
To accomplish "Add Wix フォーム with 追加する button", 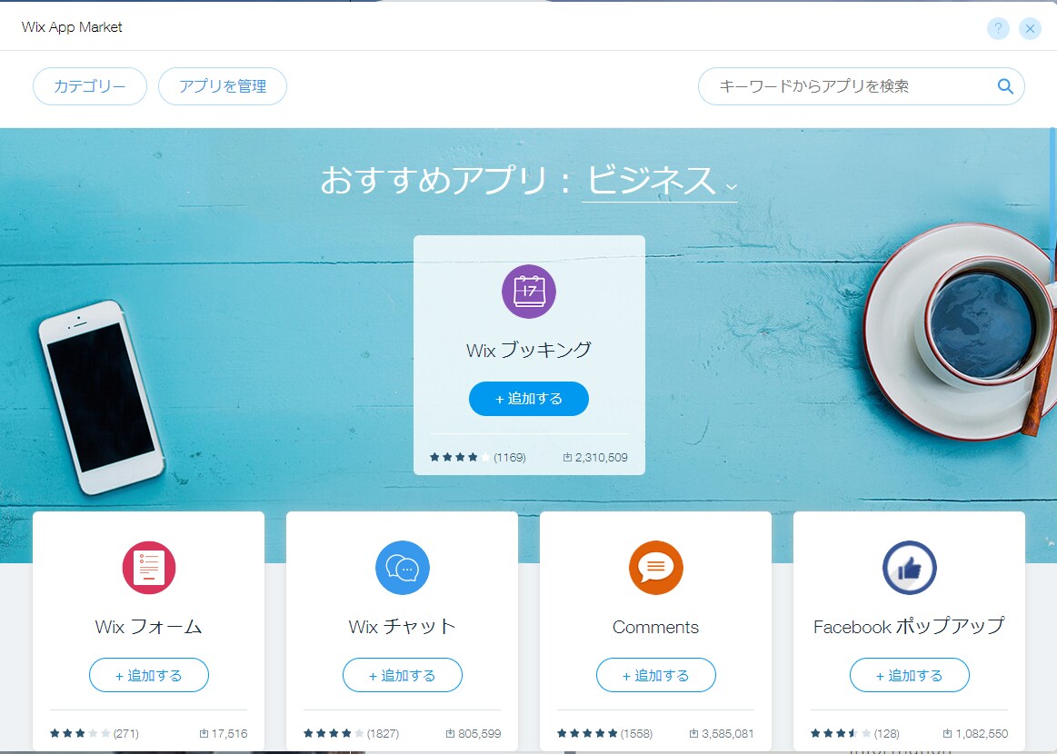I will click(149, 675).
